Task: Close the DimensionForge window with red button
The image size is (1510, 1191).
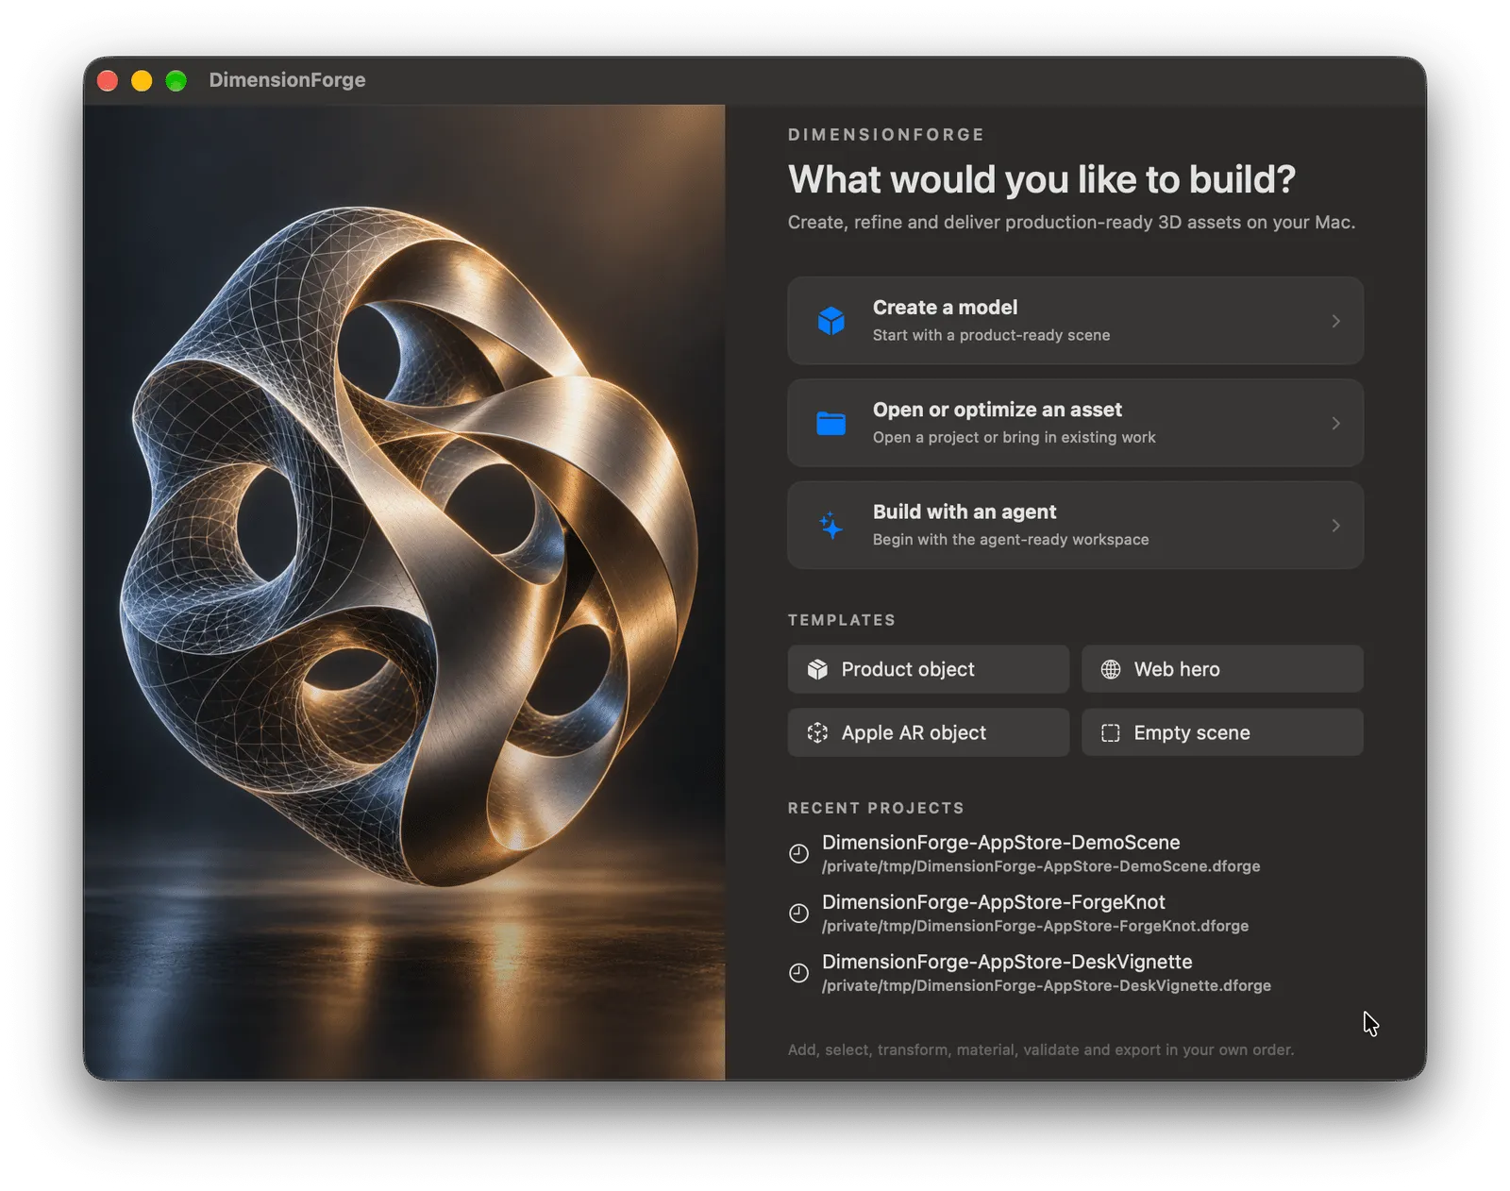Action: click(x=108, y=81)
